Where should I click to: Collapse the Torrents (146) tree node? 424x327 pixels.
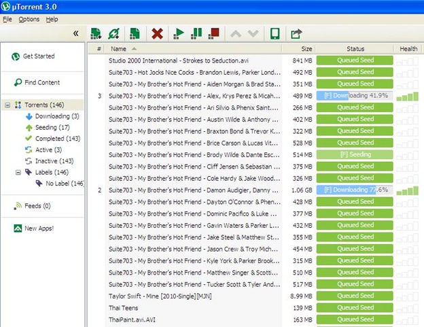(x=7, y=105)
